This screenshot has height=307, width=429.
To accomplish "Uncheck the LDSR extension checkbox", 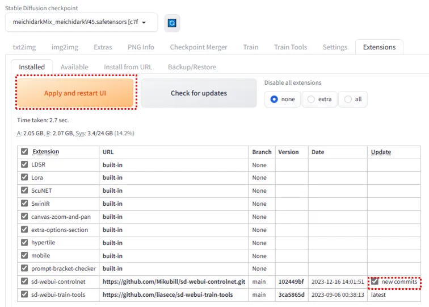I will click(24, 164).
